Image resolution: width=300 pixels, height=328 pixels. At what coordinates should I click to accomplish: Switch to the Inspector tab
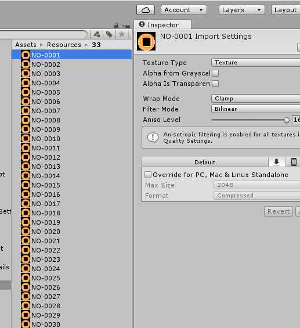(162, 25)
